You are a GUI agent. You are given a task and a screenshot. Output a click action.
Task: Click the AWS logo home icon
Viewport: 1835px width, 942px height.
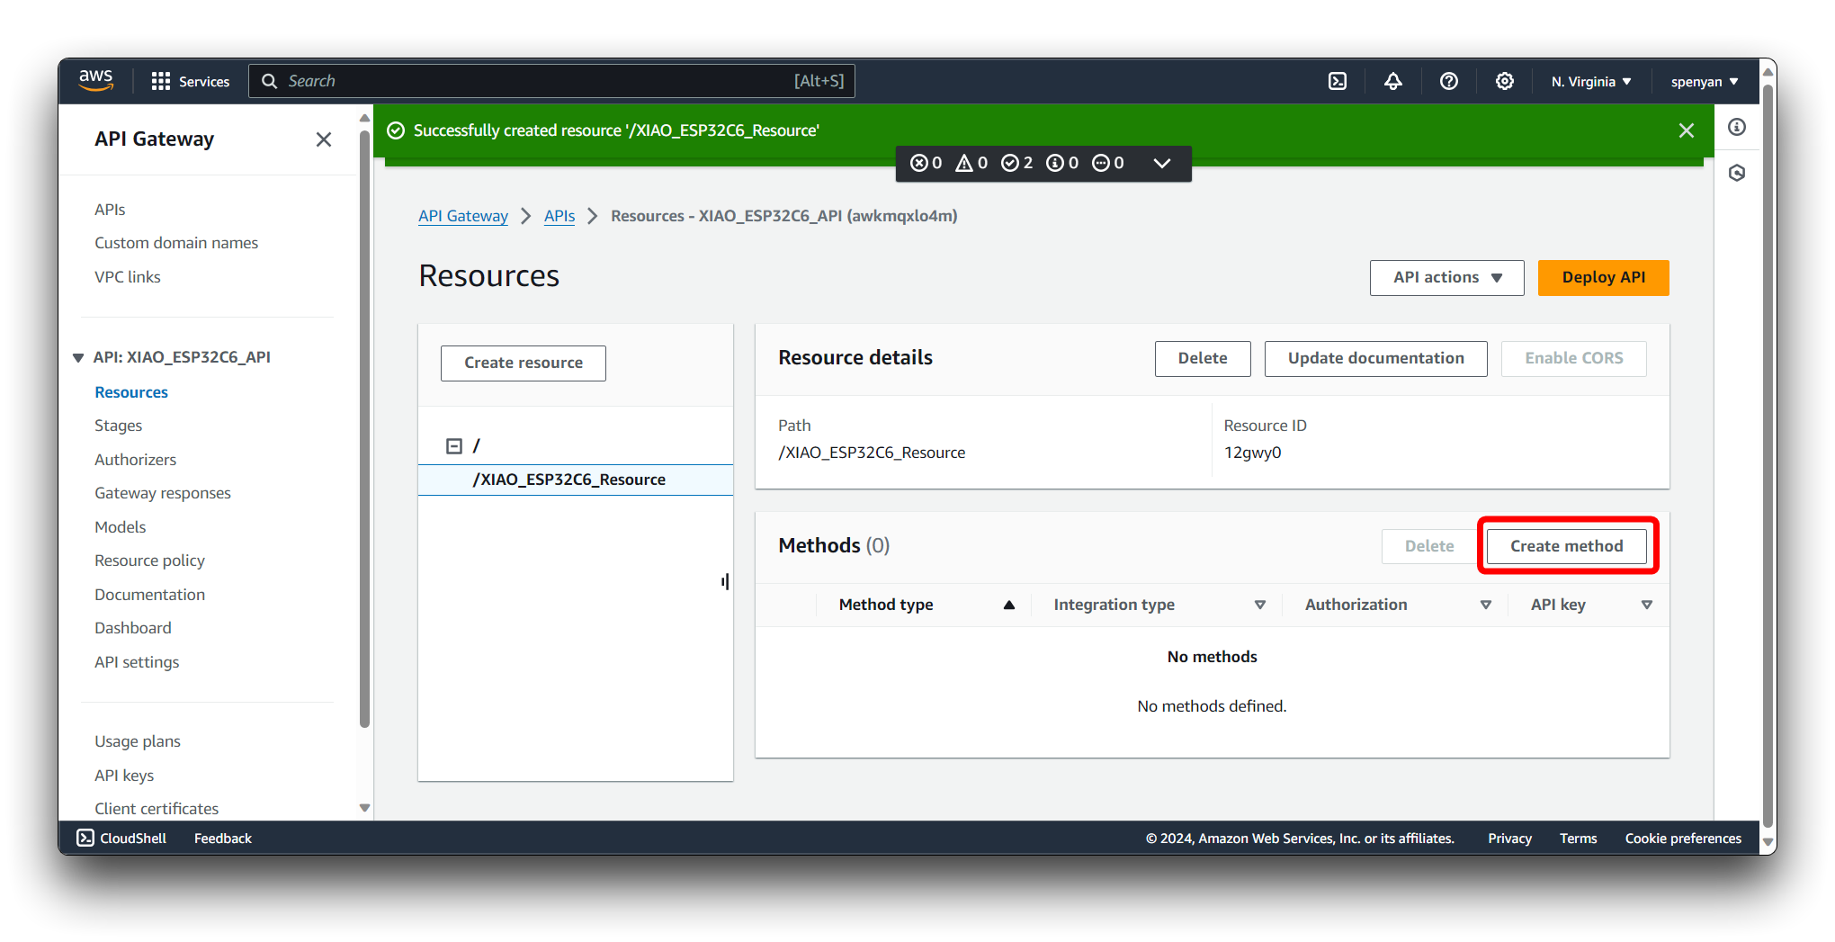tap(96, 81)
